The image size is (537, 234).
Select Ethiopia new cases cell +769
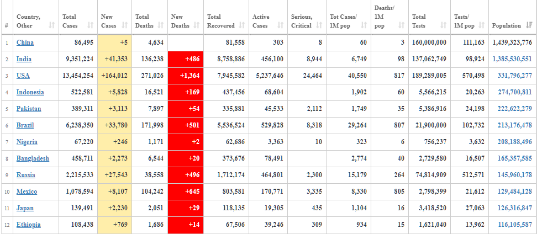tap(114, 225)
